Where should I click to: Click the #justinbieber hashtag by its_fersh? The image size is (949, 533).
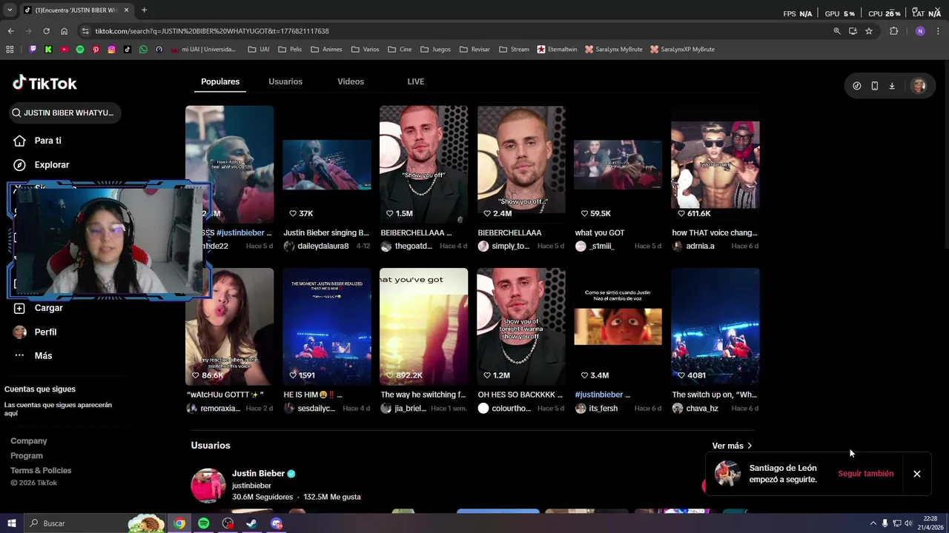point(599,395)
